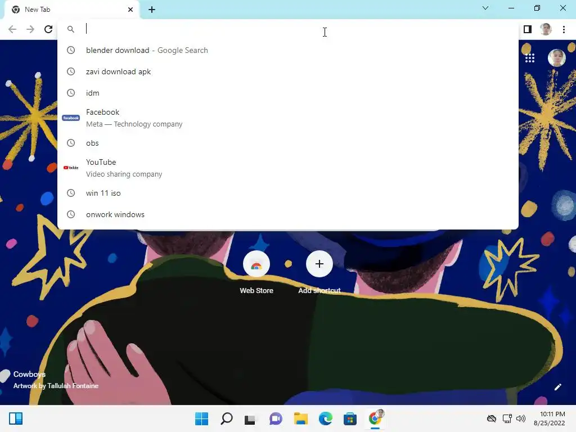
Task: Choose the idm suggestion
Action: 288,93
